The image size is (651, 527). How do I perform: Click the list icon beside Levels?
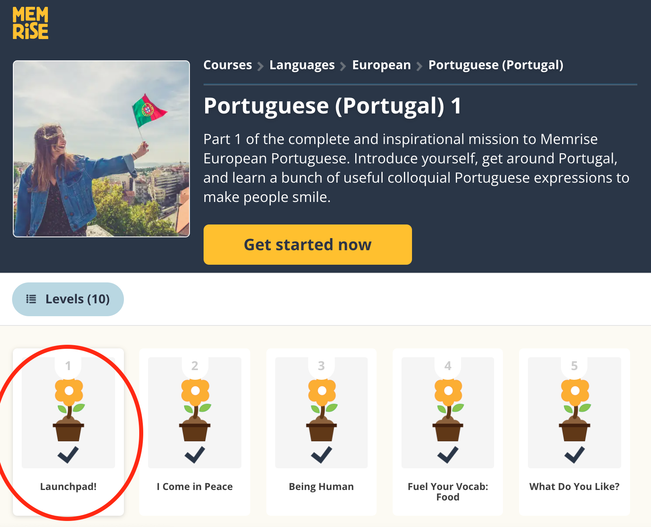click(x=31, y=299)
